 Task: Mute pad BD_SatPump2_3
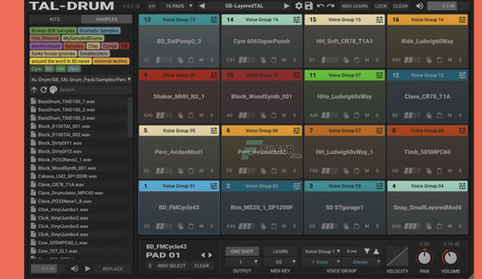pyautogui.click(x=201, y=60)
